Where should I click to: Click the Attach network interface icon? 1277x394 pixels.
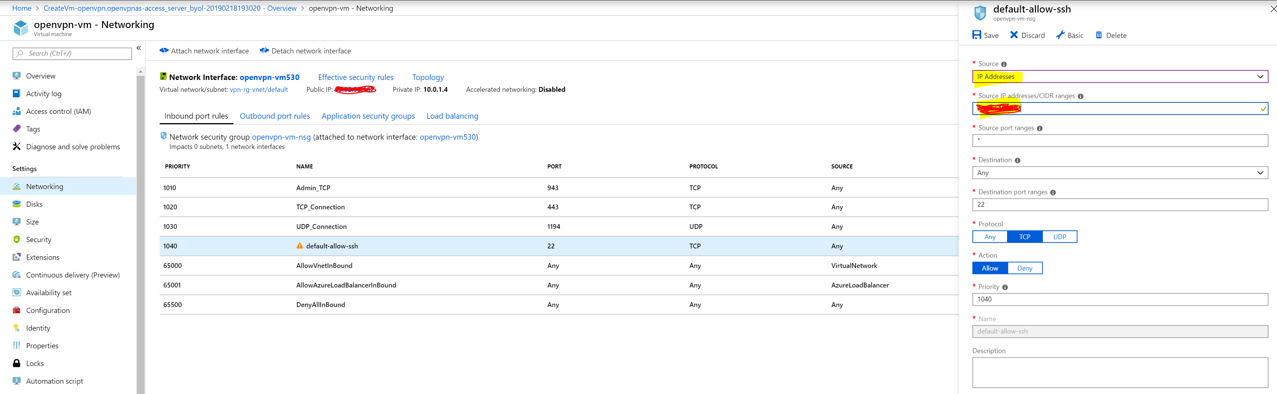click(164, 50)
